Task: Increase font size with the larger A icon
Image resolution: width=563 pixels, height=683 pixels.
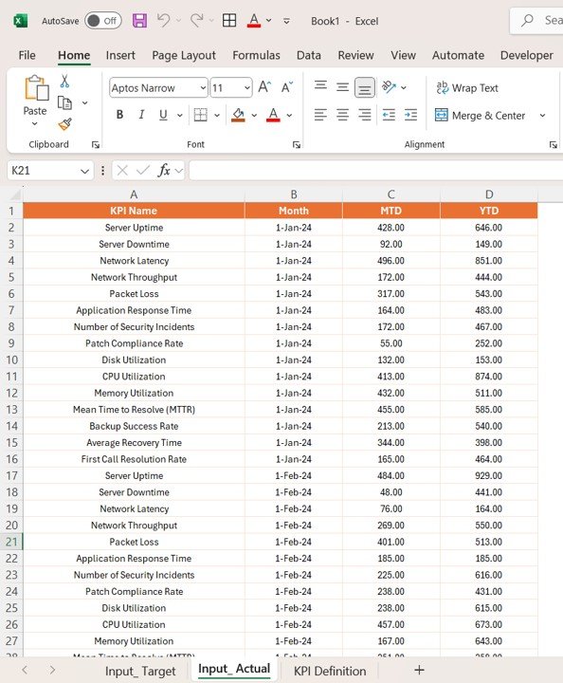Action: coord(265,87)
